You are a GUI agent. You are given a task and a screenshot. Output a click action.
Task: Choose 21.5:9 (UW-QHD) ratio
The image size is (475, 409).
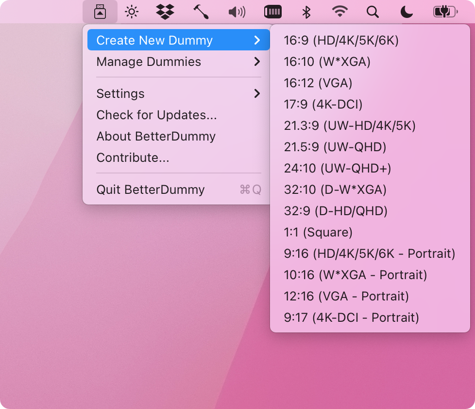click(370, 147)
